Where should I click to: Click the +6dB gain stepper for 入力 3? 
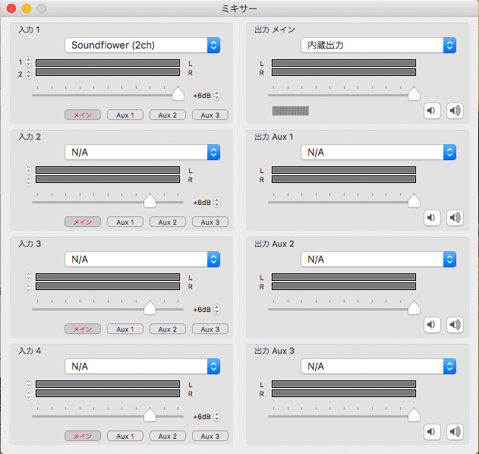tap(216, 310)
